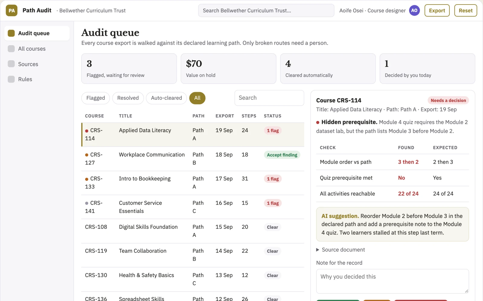Viewport: 483px width, 301px height.
Task: Click the Export button
Action: pos(437,11)
